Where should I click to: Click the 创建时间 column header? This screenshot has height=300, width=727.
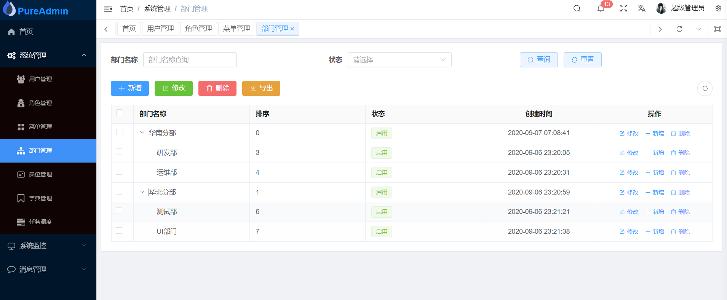click(x=539, y=114)
